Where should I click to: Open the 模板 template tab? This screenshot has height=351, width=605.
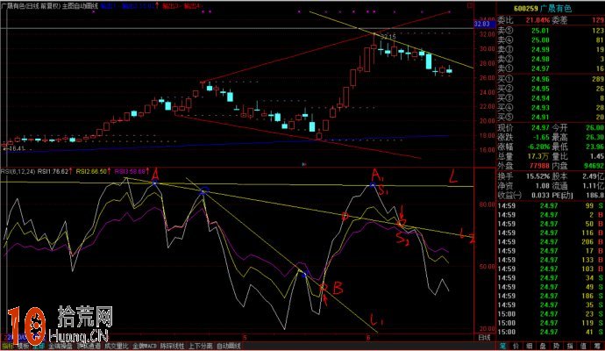(22, 346)
